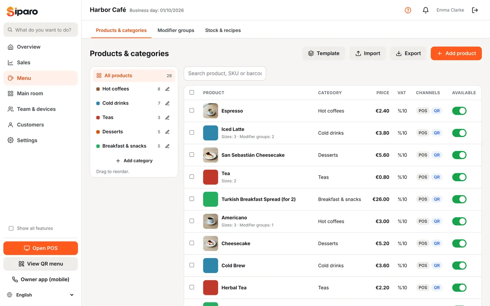Toggle availability for Cold Brew

[x=459, y=266]
